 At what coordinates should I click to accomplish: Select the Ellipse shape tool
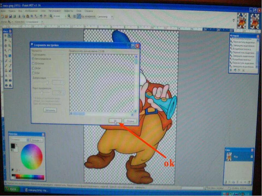click(x=6, y=85)
